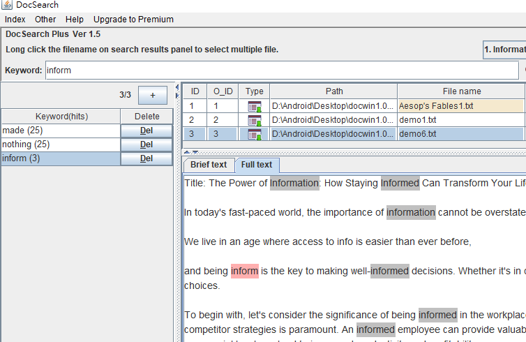Delete the 'nothing (25)' keyword
Screen dimensions: 526x342
146,144
